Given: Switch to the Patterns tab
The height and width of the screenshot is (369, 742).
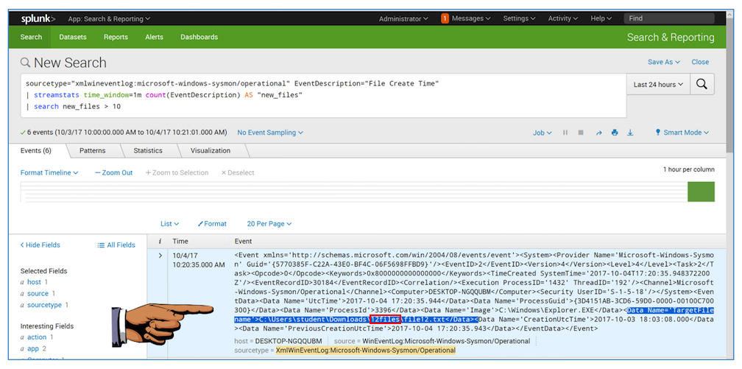Looking at the screenshot, I should (92, 151).
